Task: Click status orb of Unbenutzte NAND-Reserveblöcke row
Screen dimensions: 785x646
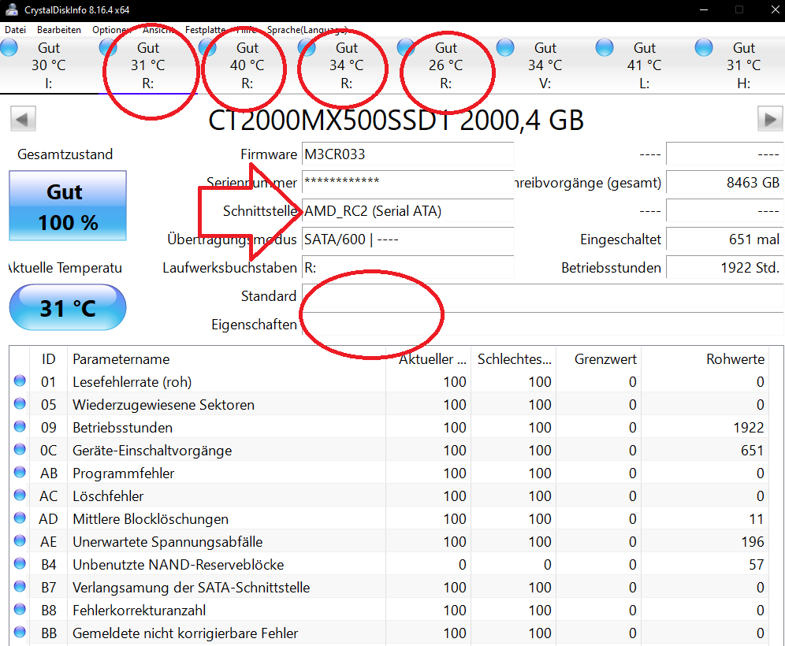Action: point(20,563)
